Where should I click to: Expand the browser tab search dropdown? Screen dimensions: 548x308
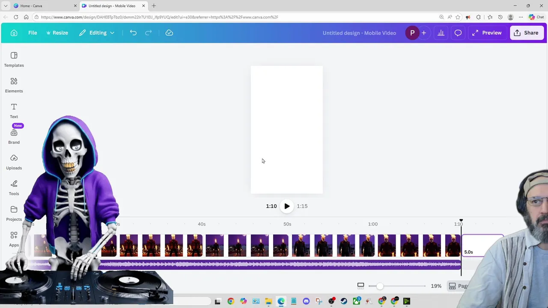[6, 6]
